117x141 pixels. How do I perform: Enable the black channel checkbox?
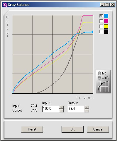pyautogui.click(x=101, y=32)
